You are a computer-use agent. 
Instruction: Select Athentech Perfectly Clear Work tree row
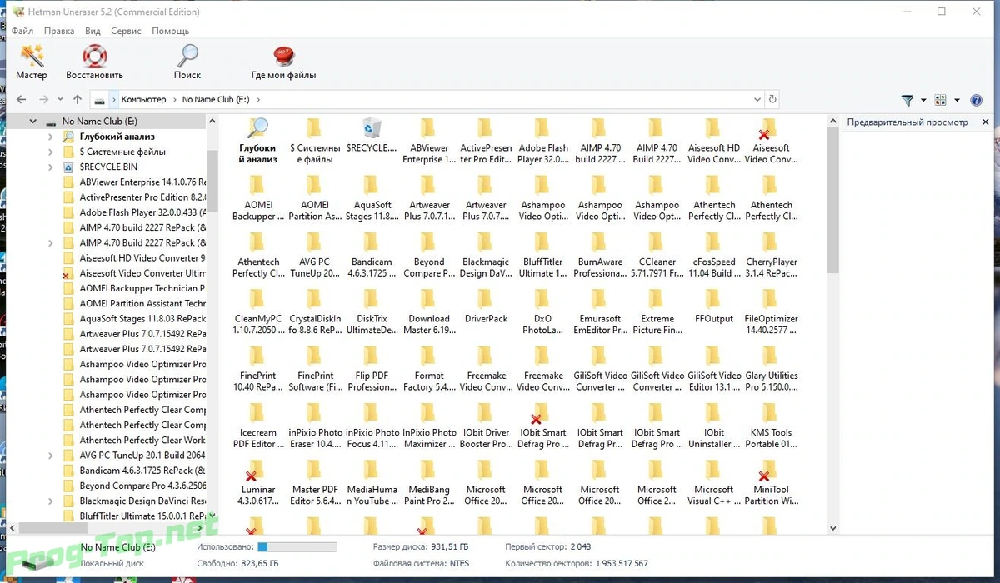135,440
